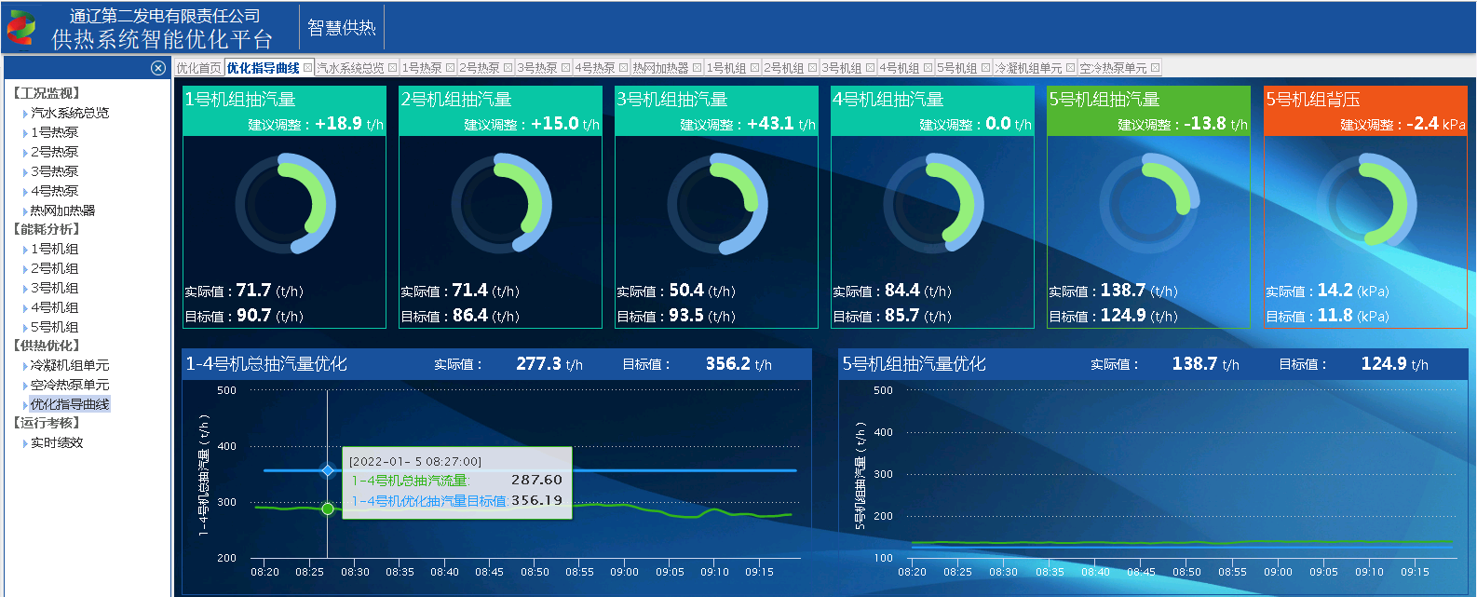
Task: Collapse the 【运行考核】 sidebar group
Action: tap(47, 423)
